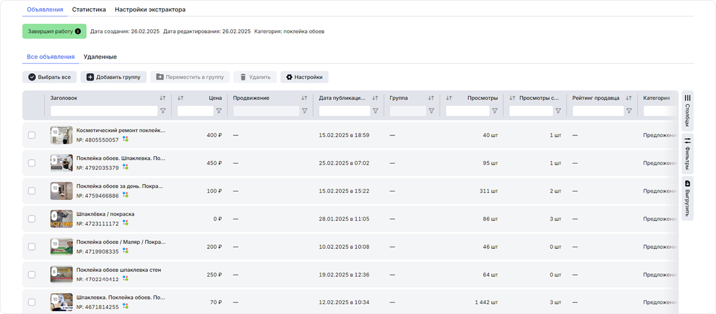The width and height of the screenshot is (716, 314).
Task: Open filter options under Просмотры column
Action: (494, 111)
